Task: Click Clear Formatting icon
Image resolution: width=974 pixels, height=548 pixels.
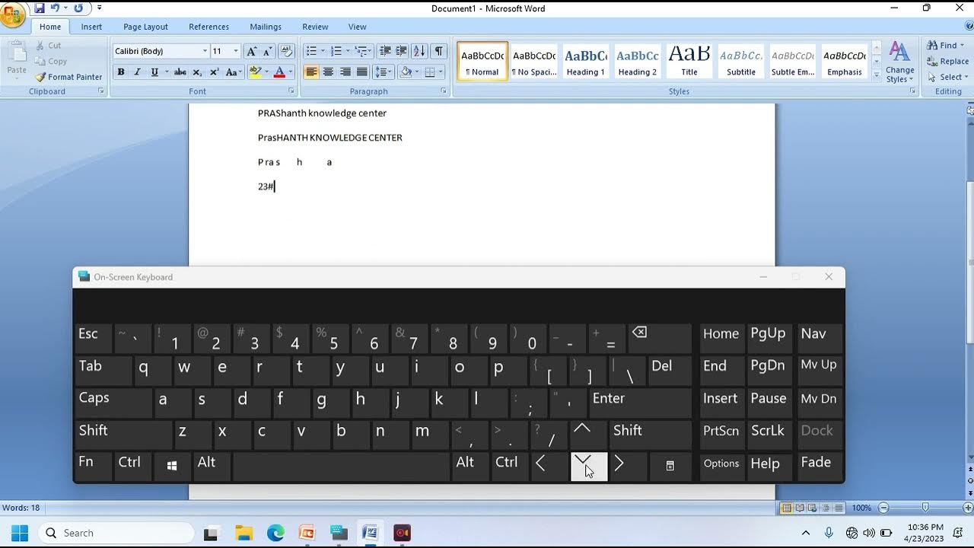Action: click(287, 51)
